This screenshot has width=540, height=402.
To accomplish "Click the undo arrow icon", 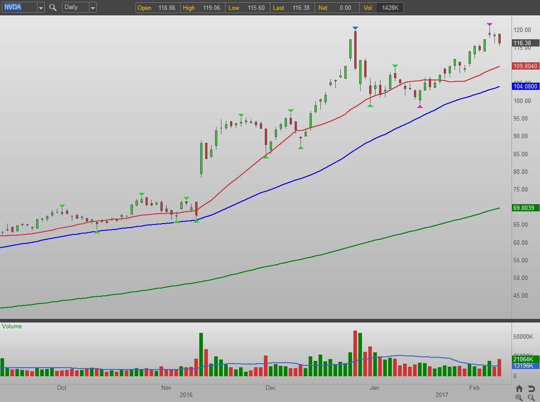I will pos(531,388).
